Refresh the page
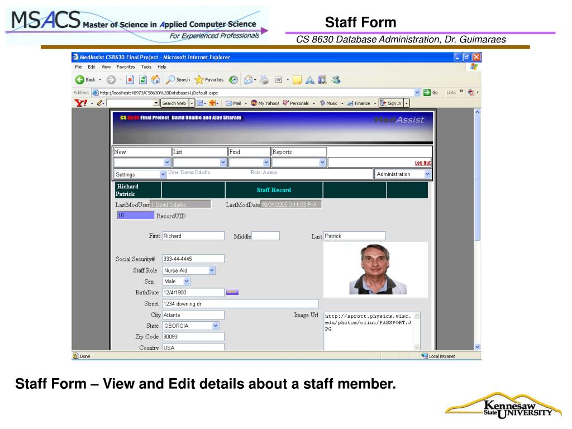The height and width of the screenshot is (429, 572). (143, 79)
